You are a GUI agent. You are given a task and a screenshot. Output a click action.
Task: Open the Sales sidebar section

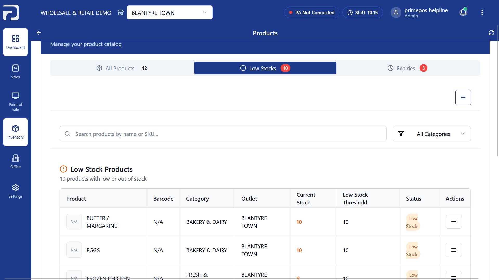[x=15, y=72]
